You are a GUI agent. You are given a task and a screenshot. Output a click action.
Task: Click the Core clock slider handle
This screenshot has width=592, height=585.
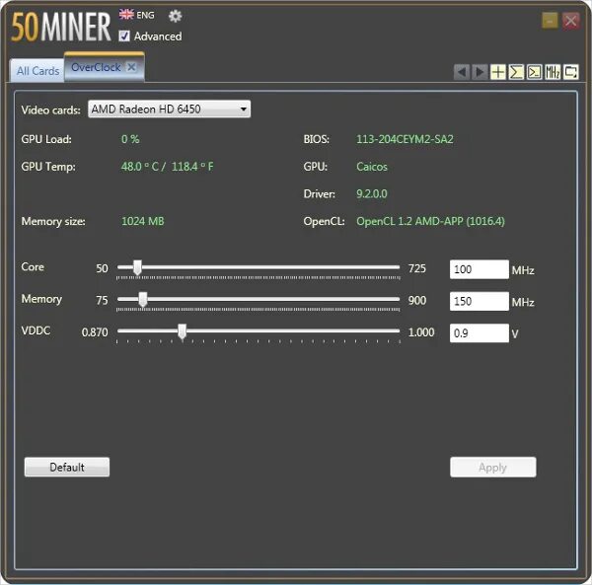click(137, 267)
